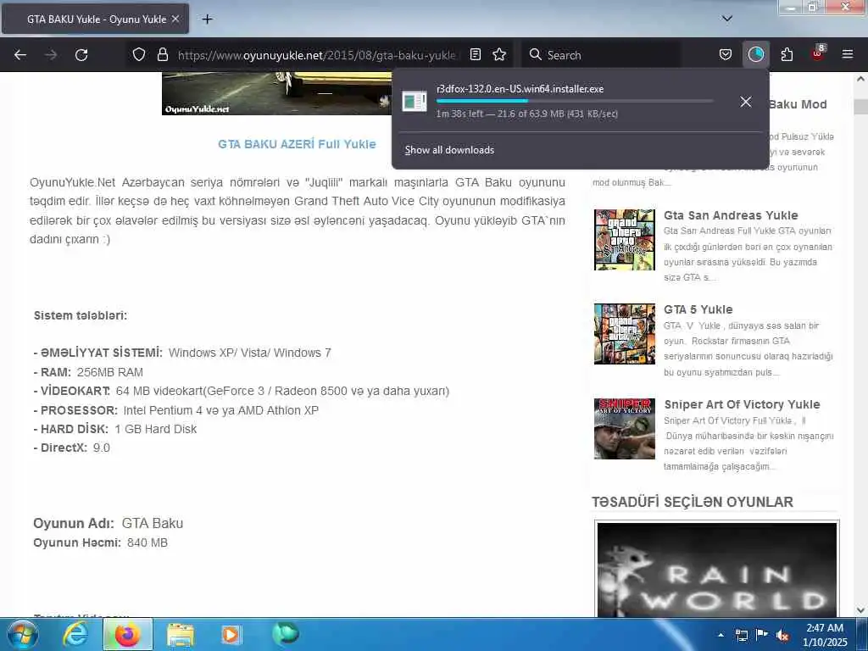
Task: Open the clock showing 2:47 AM
Action: (825, 635)
